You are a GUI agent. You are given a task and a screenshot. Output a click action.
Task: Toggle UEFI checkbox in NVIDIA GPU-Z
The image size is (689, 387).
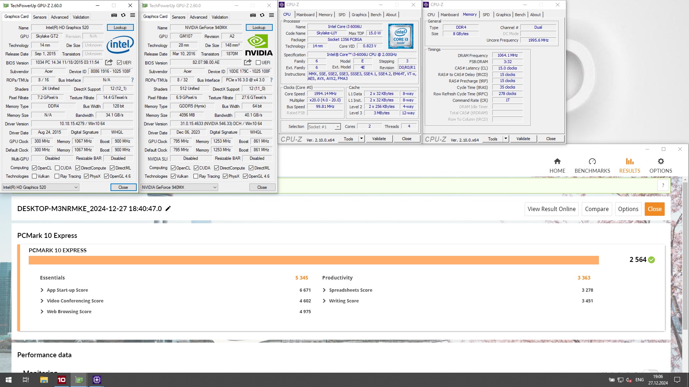pyautogui.click(x=258, y=62)
